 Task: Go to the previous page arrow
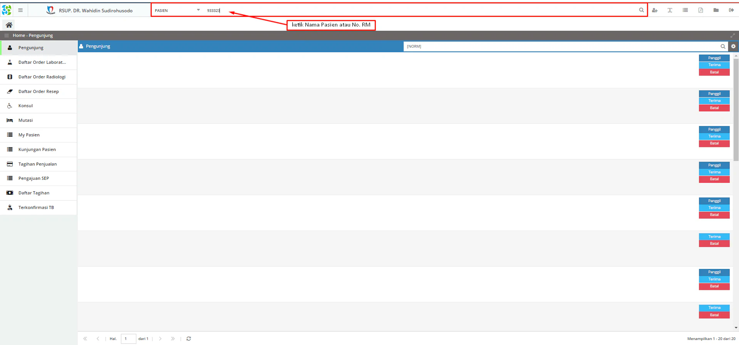click(x=98, y=339)
